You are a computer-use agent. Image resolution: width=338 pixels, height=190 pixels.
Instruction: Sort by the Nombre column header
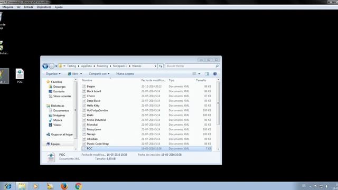pyautogui.click(x=87, y=80)
